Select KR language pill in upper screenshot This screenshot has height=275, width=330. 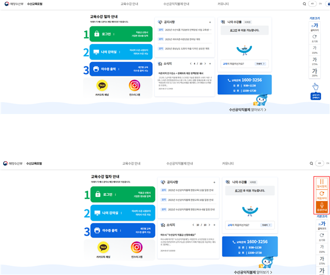tap(312, 4)
